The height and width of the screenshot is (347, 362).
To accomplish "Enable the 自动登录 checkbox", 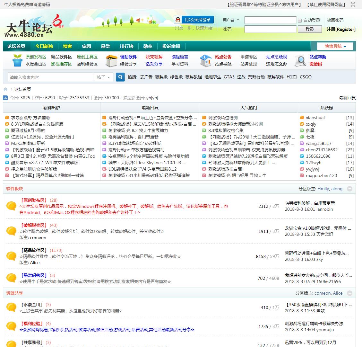I will tap(300, 20).
